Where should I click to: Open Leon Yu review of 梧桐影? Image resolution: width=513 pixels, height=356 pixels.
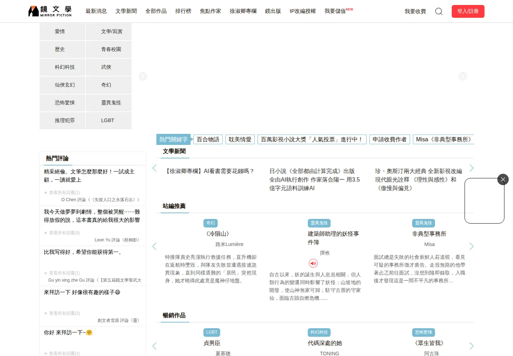coord(117,240)
